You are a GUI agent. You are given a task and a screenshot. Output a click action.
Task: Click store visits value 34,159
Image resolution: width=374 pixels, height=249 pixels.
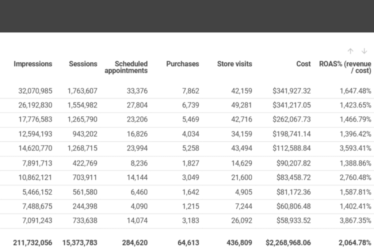coord(241,134)
